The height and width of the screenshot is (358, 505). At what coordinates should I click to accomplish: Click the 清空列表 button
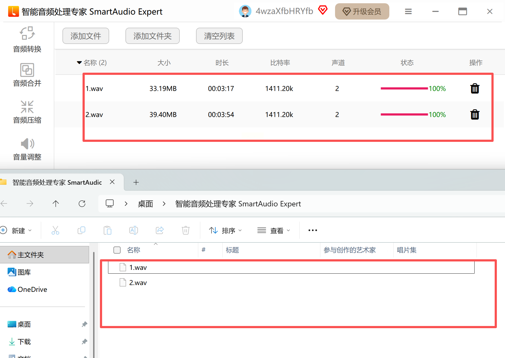point(219,36)
